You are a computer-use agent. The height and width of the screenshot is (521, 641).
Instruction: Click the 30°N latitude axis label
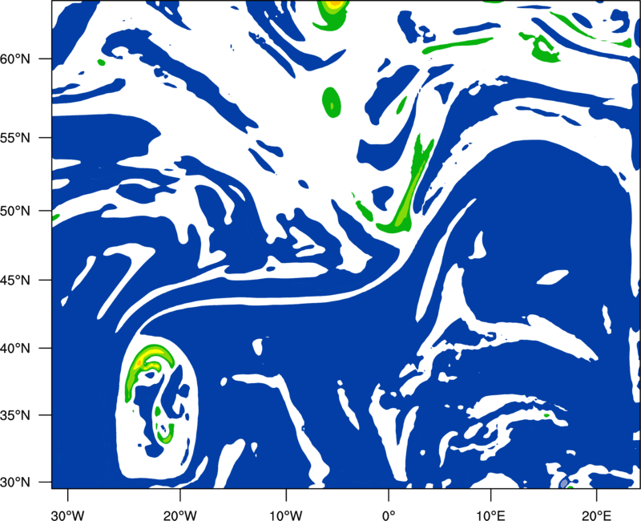[x=15, y=483]
